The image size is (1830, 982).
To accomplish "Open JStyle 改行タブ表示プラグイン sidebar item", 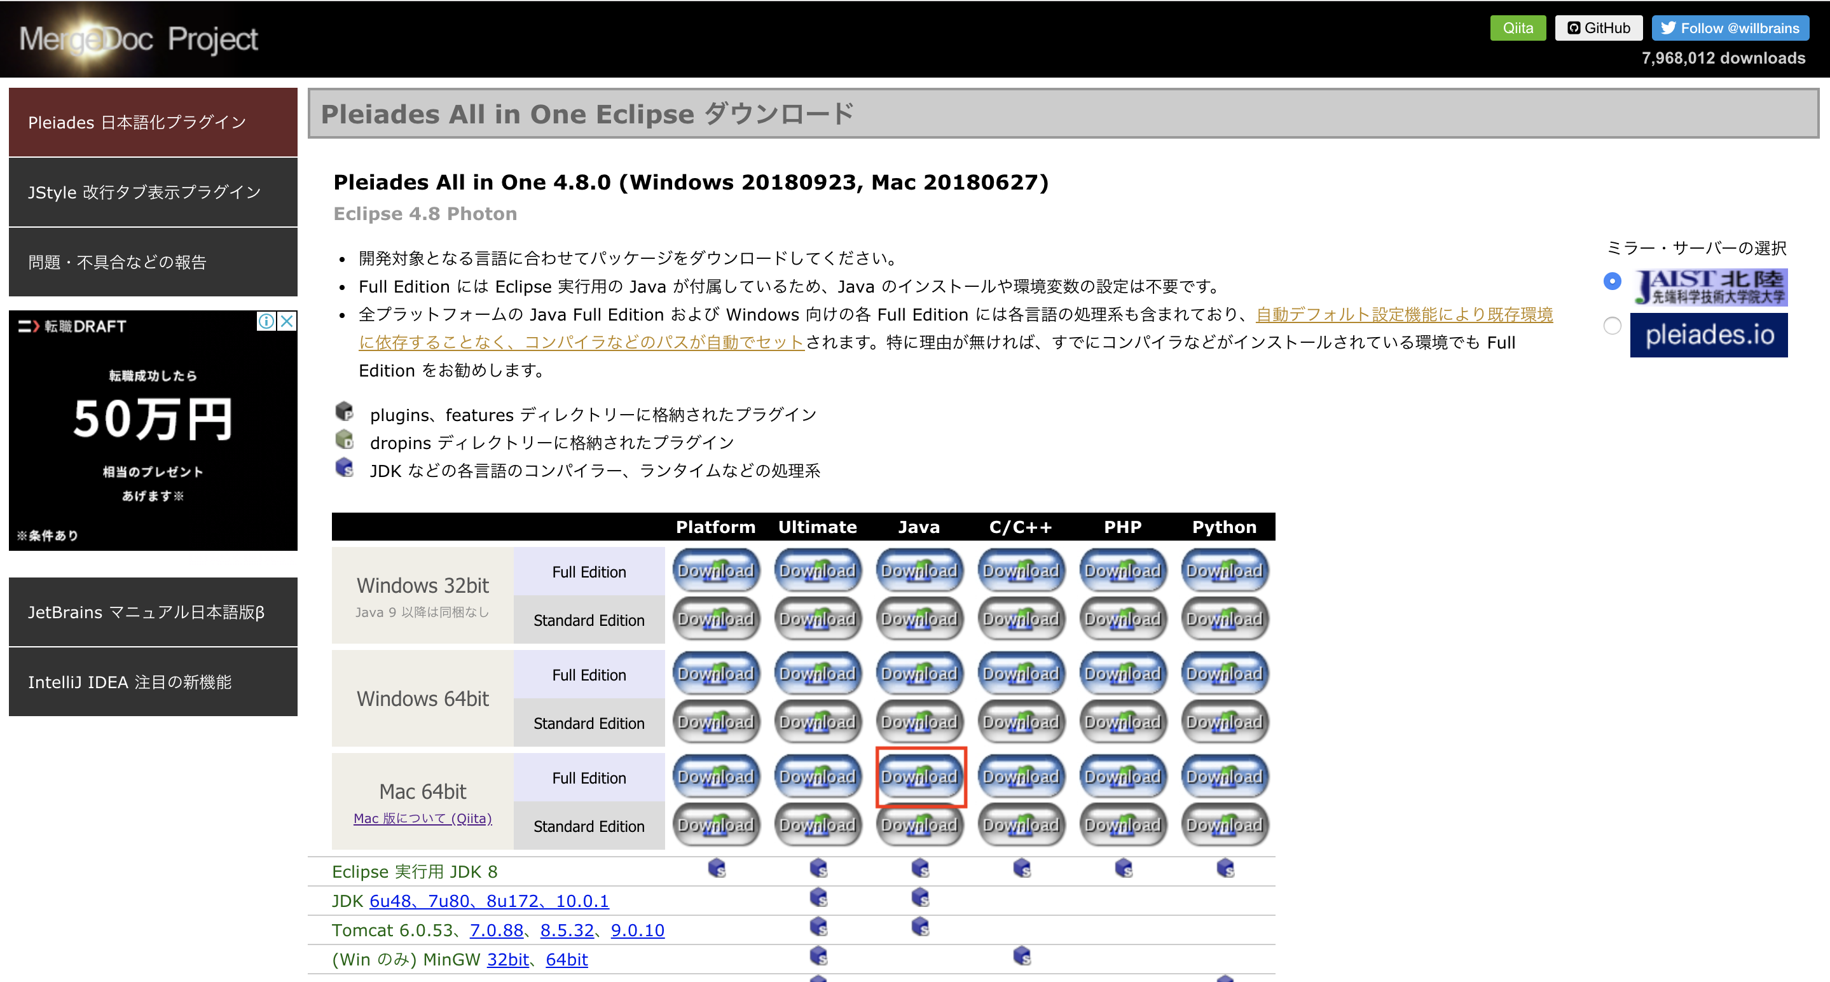I will pos(153,192).
